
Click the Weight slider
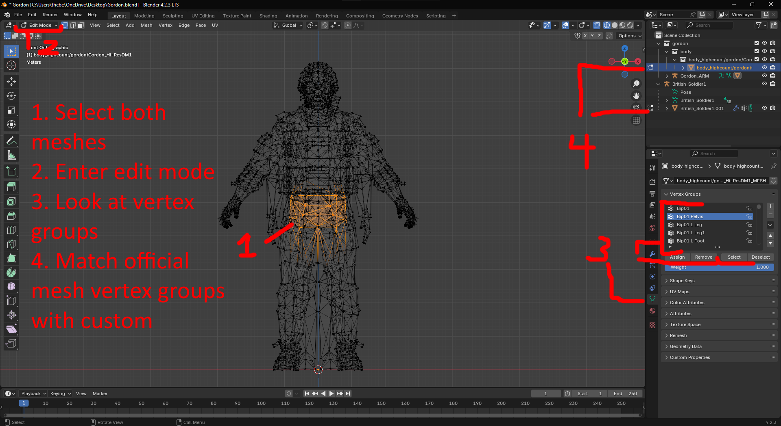point(719,267)
